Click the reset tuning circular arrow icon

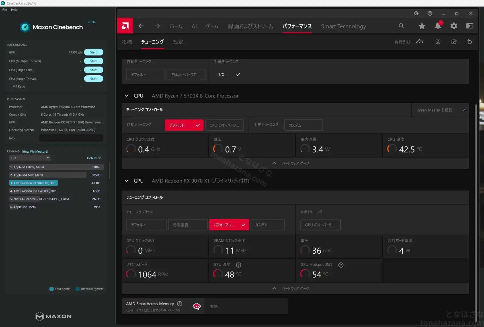pos(470,42)
